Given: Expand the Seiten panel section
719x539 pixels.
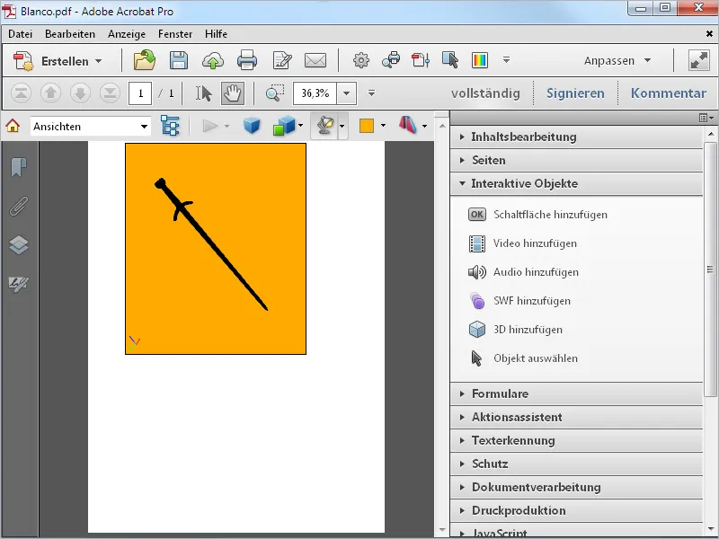Looking at the screenshot, I should [x=576, y=160].
